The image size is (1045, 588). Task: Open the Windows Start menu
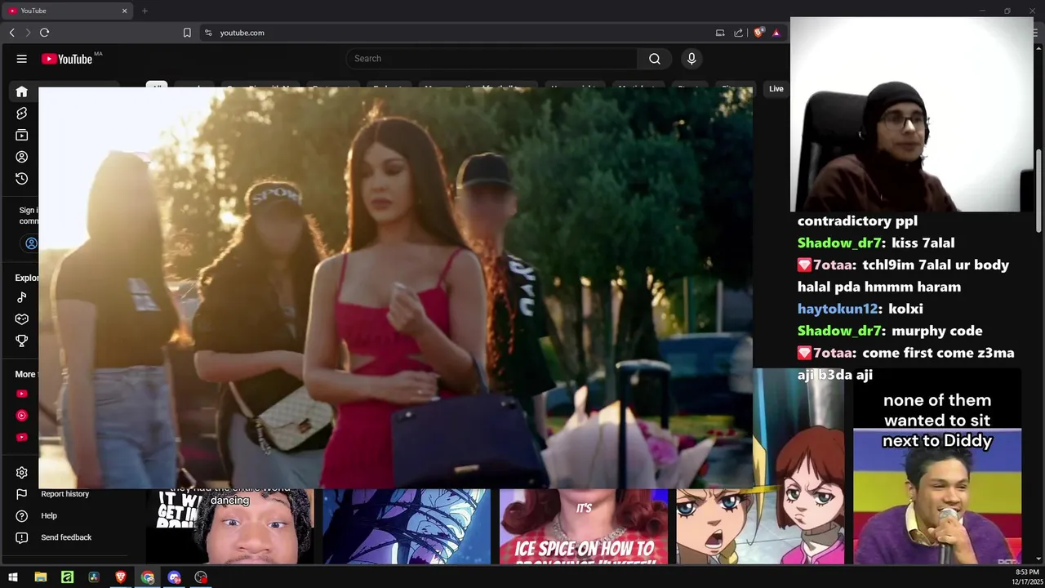click(x=13, y=577)
